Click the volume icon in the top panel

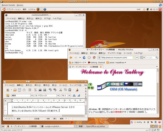point(151,9)
